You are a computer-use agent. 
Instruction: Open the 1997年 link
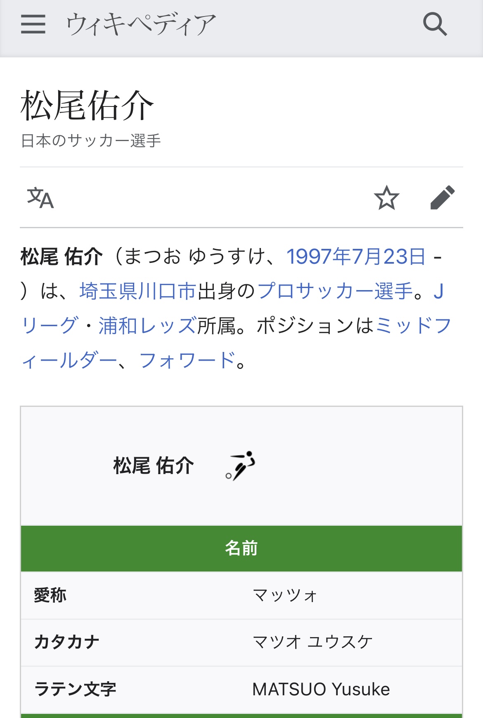(x=319, y=257)
